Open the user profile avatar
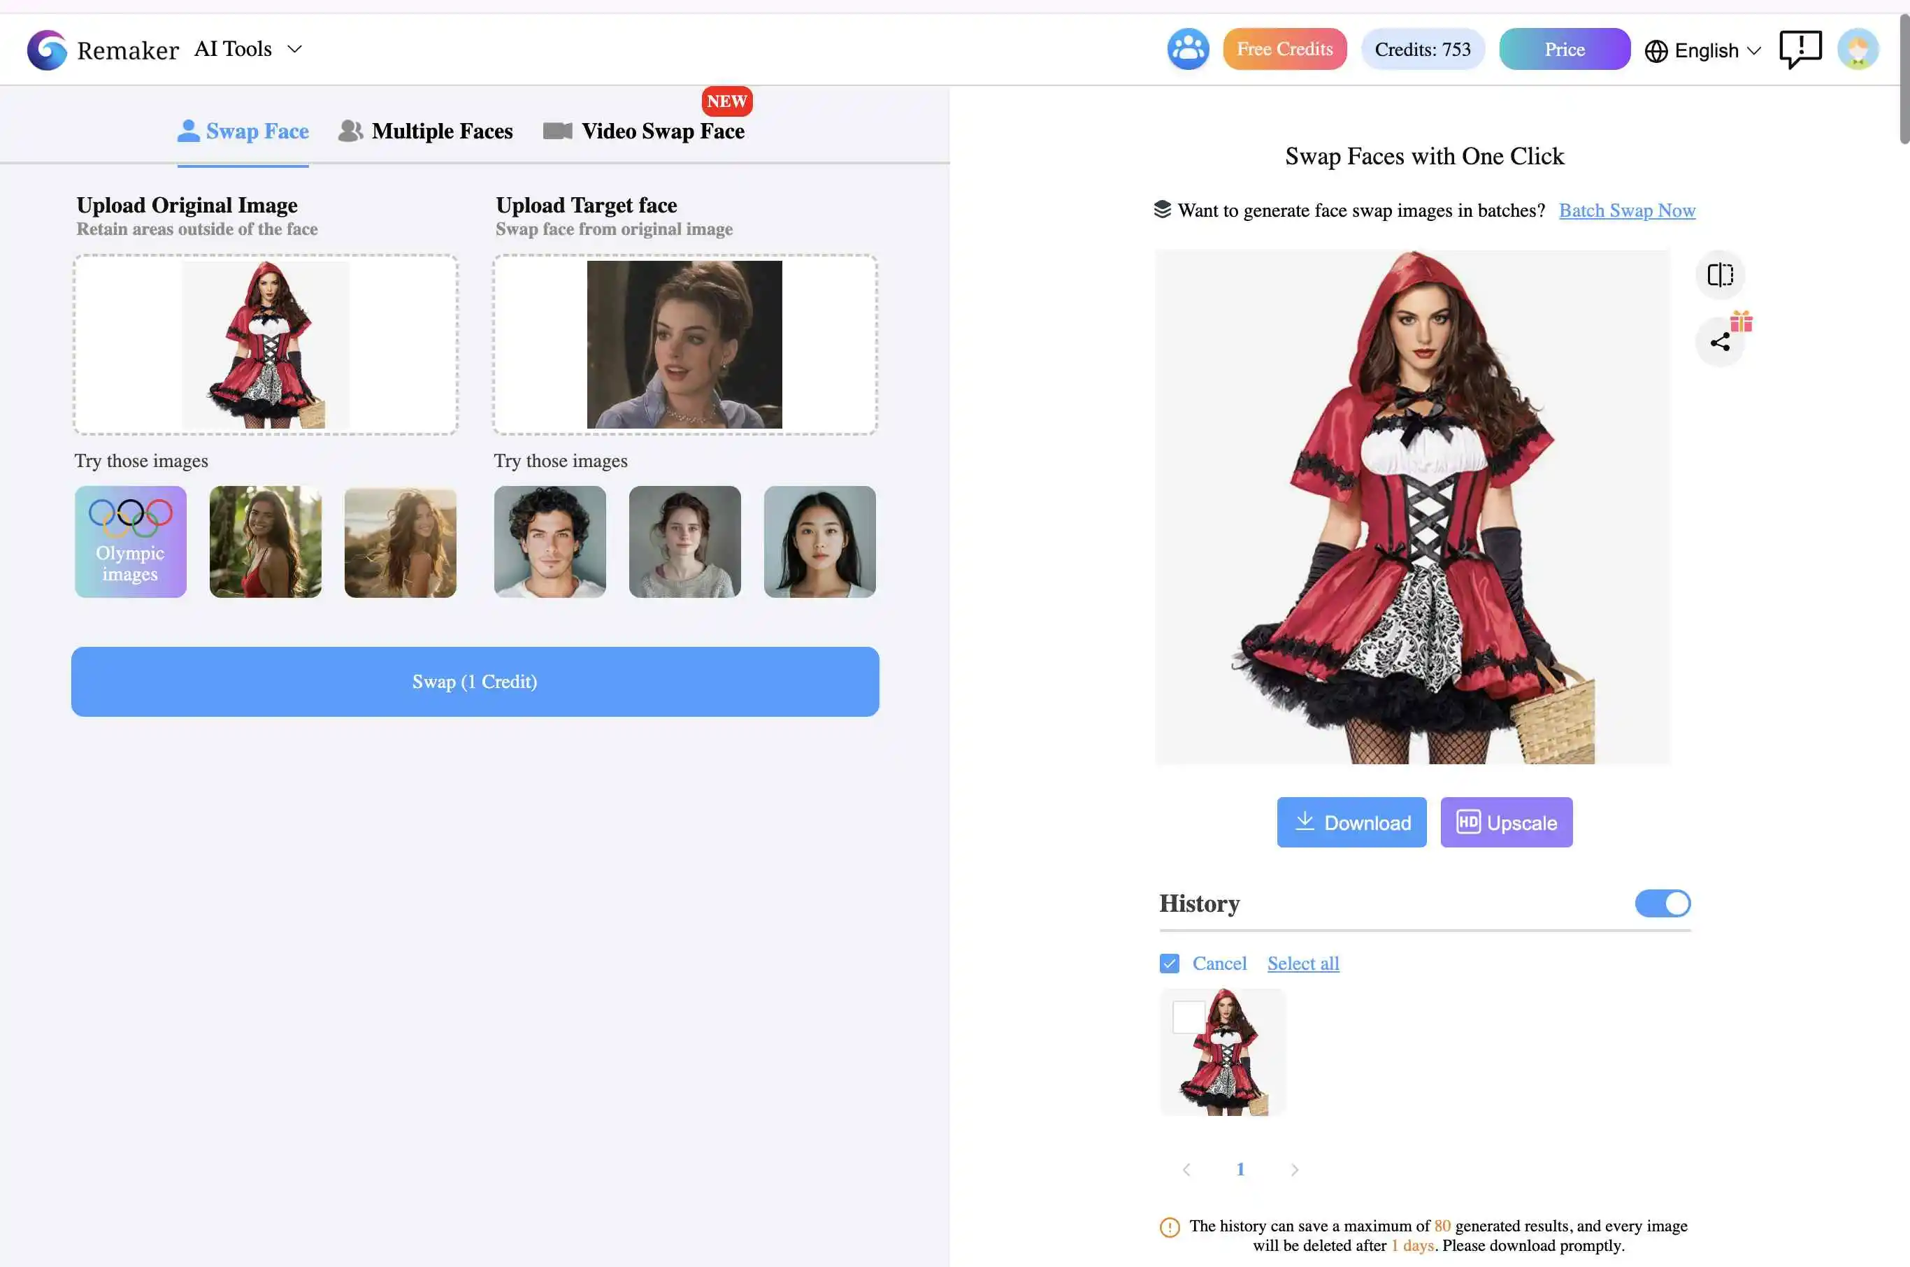The width and height of the screenshot is (1910, 1267). (x=1858, y=49)
